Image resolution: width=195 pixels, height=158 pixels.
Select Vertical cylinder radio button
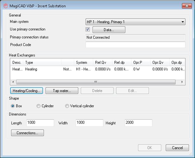[x=67, y=106]
